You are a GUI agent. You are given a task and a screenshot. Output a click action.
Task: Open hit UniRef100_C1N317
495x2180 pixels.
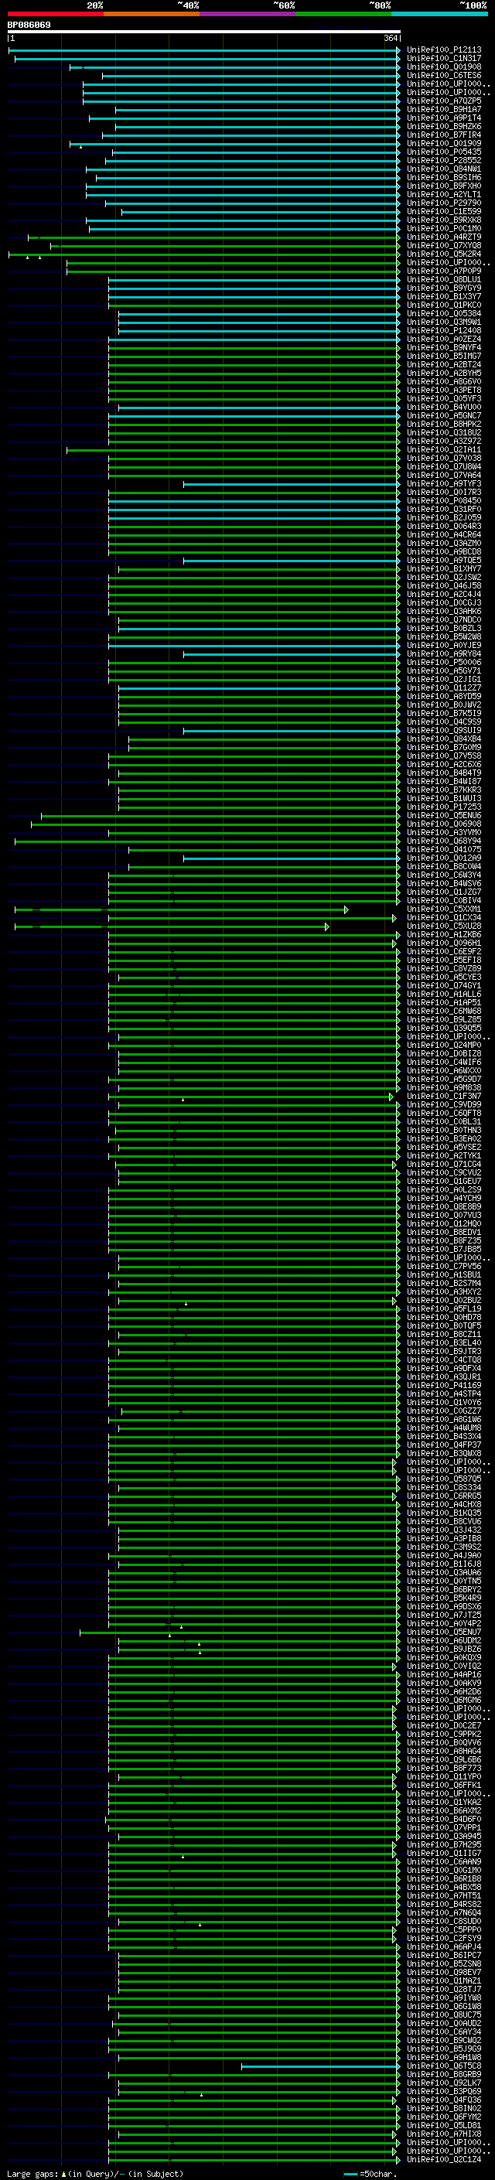[x=443, y=59]
